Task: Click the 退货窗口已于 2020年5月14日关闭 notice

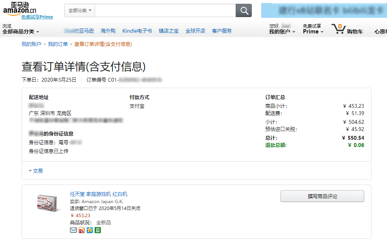Action: coord(105,208)
